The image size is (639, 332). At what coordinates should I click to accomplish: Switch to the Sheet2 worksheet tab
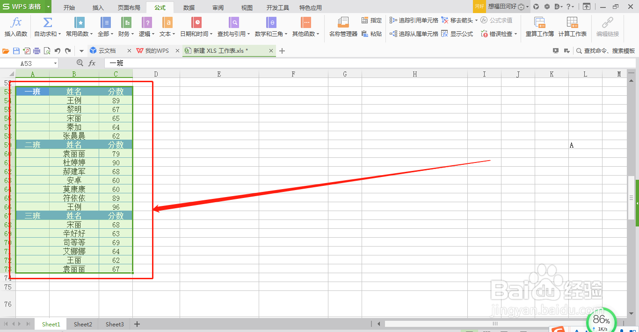tap(83, 324)
